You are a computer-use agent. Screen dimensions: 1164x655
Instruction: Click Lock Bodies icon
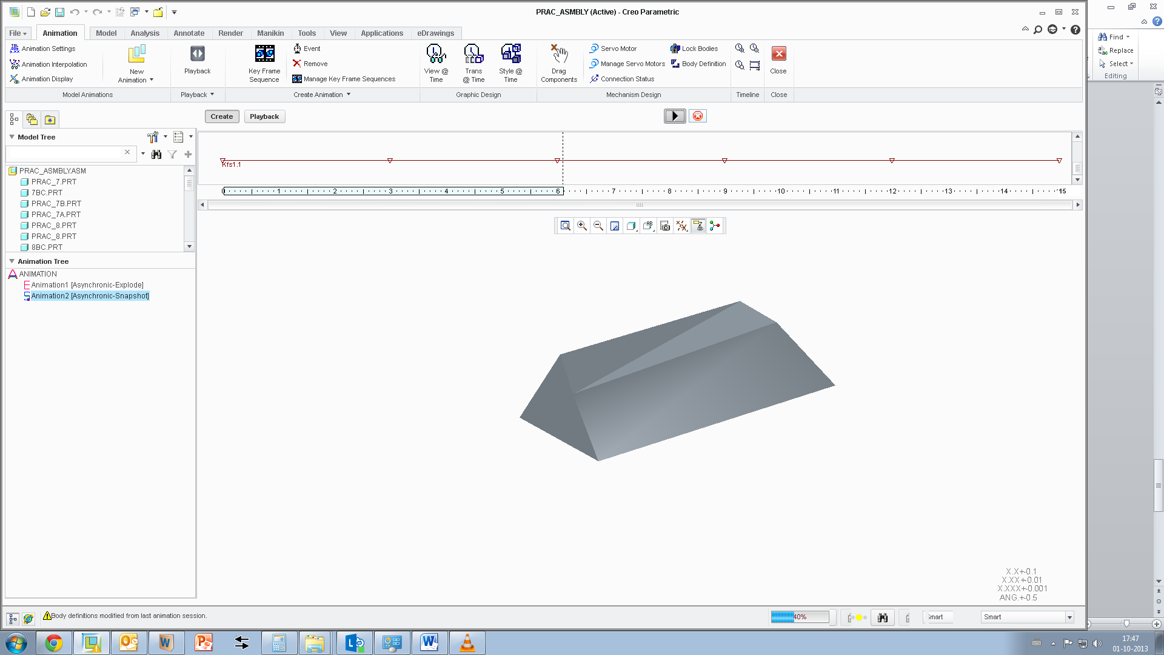675,49
